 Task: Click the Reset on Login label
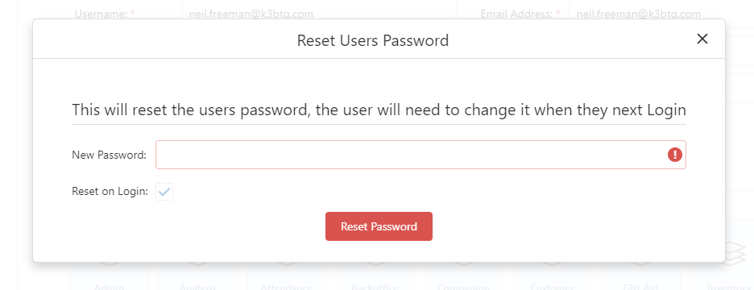tap(110, 192)
